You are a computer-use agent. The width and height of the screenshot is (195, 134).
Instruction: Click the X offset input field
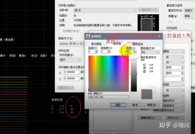pos(72,72)
